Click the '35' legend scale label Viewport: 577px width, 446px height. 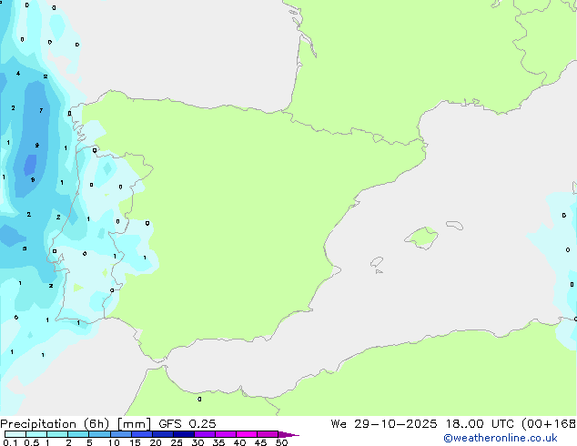[x=218, y=442]
